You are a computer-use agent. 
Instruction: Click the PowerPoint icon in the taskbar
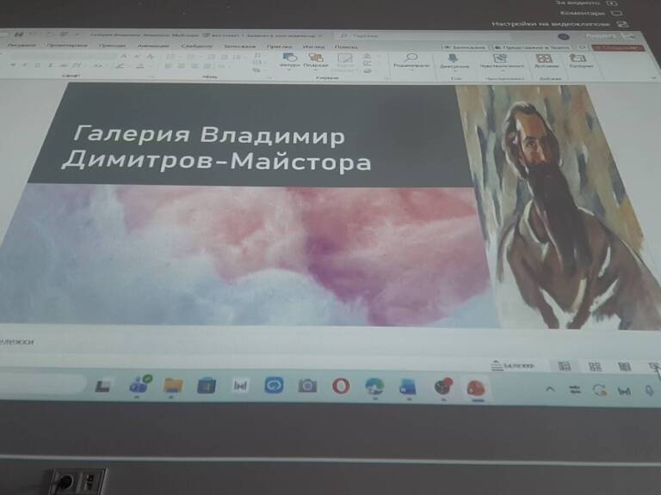[476, 388]
